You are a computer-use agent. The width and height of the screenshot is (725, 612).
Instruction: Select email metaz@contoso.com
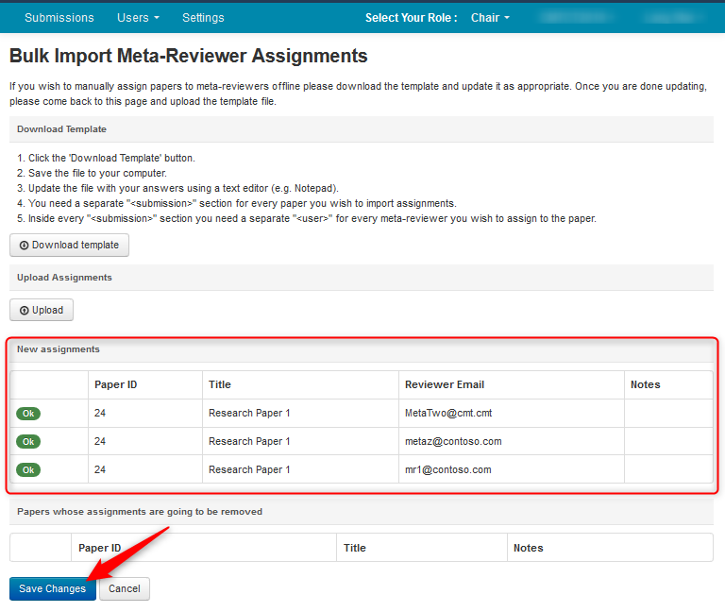point(453,441)
